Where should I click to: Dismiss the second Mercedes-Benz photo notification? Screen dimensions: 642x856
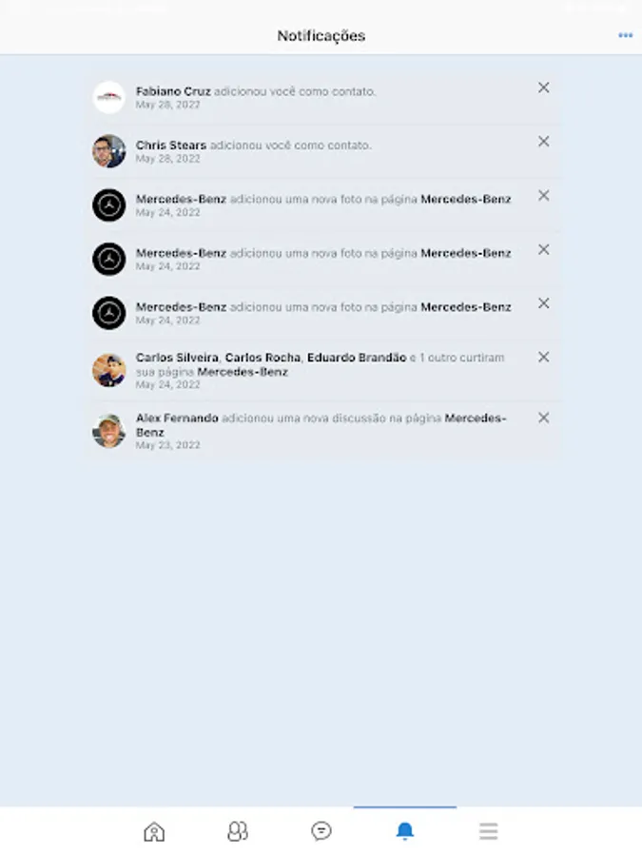543,249
